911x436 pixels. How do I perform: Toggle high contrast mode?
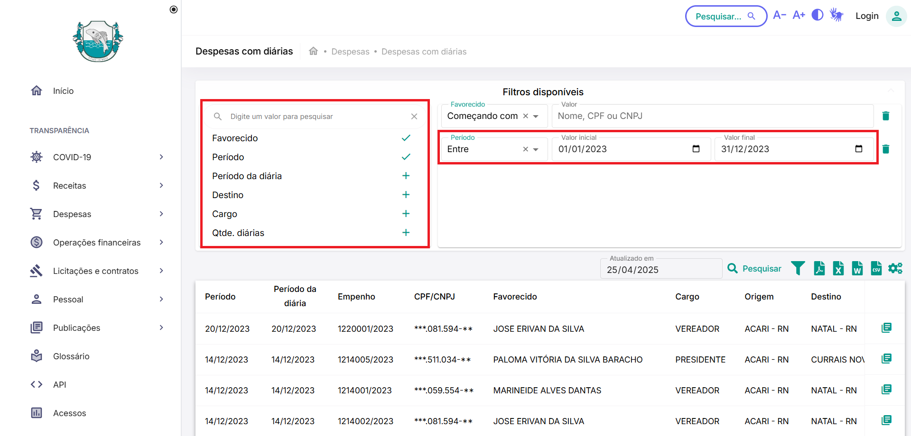click(x=818, y=15)
